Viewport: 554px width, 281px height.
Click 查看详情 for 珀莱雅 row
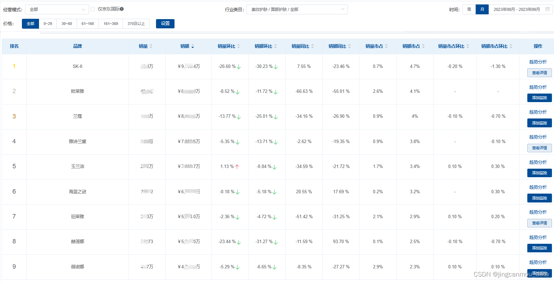540,223
